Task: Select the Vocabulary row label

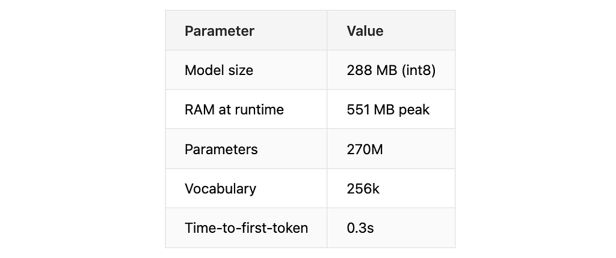Action: [220, 189]
